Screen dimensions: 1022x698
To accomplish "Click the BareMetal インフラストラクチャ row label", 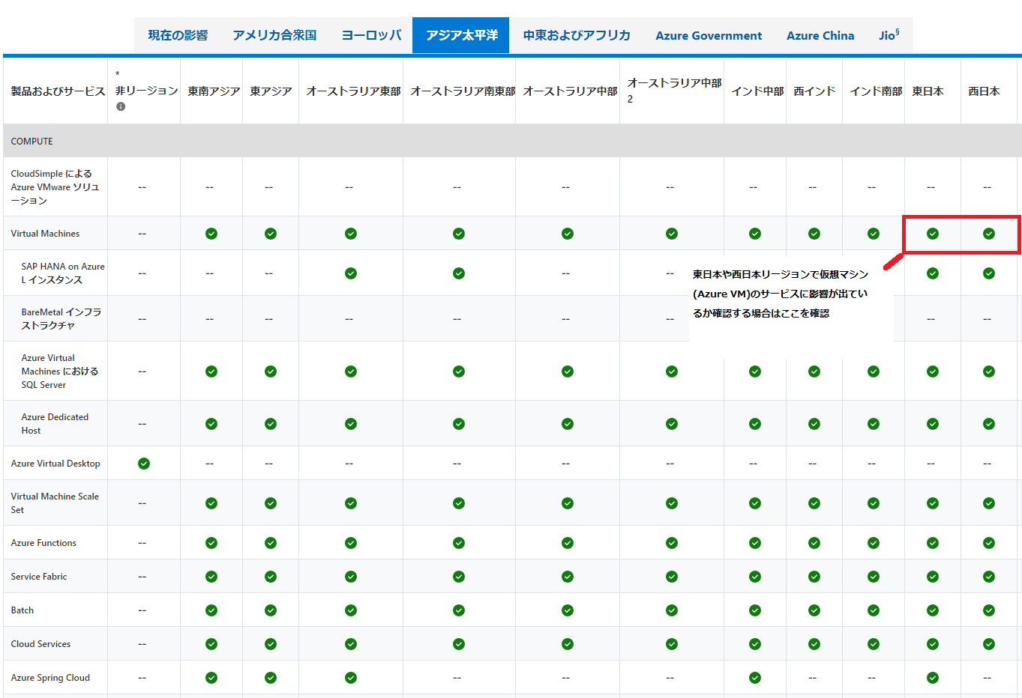I will click(61, 319).
